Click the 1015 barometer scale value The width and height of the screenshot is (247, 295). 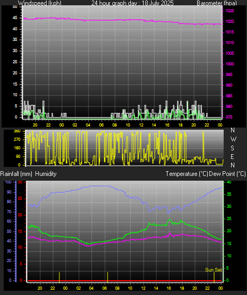pos(230,32)
